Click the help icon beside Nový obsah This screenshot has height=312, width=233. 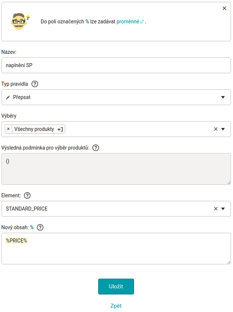click(40, 227)
